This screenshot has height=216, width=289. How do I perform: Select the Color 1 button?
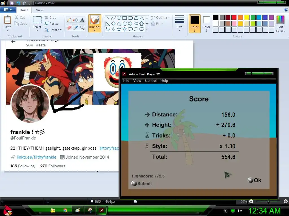(195, 24)
